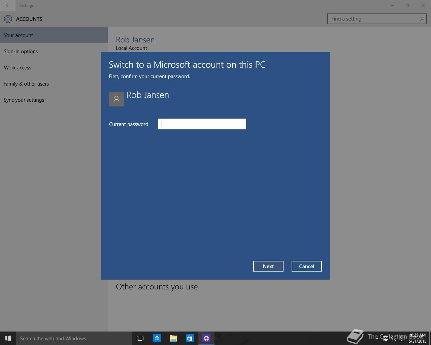Click the taskbar clock and date
431x345 pixels.
(x=418, y=338)
